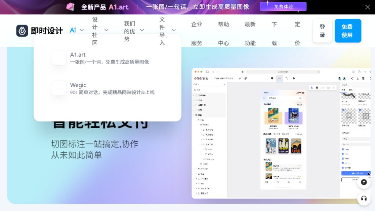Click the blue horse poster thumbnail in preview
This screenshot has width=375, height=211.
(x=293, y=116)
